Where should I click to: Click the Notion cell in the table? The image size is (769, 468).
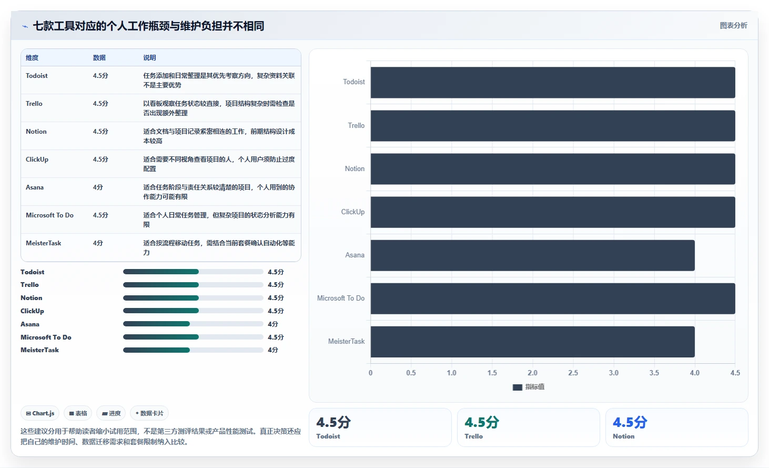click(36, 131)
